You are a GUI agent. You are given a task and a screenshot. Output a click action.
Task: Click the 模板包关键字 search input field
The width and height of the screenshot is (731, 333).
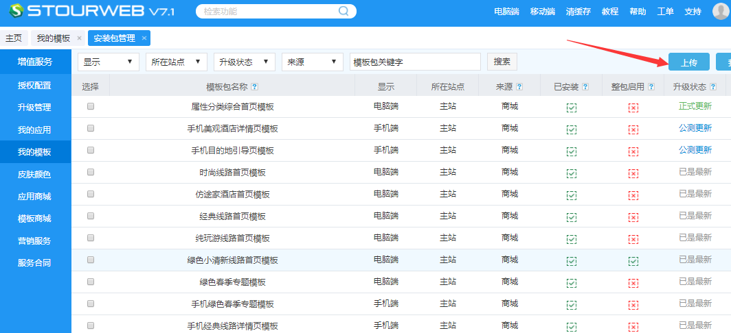pyautogui.click(x=415, y=62)
